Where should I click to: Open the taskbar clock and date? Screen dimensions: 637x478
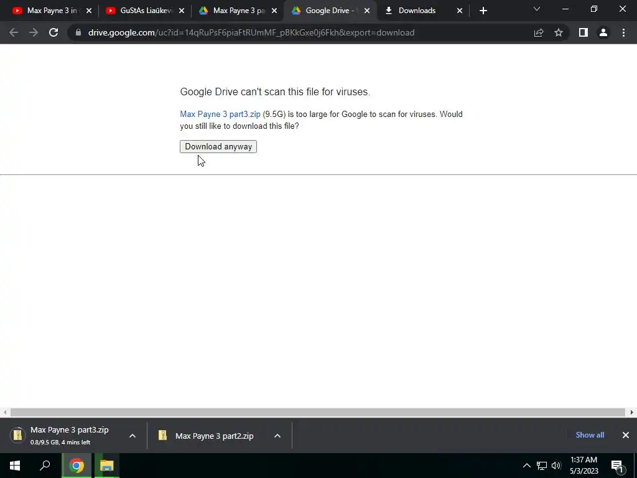tap(584, 466)
